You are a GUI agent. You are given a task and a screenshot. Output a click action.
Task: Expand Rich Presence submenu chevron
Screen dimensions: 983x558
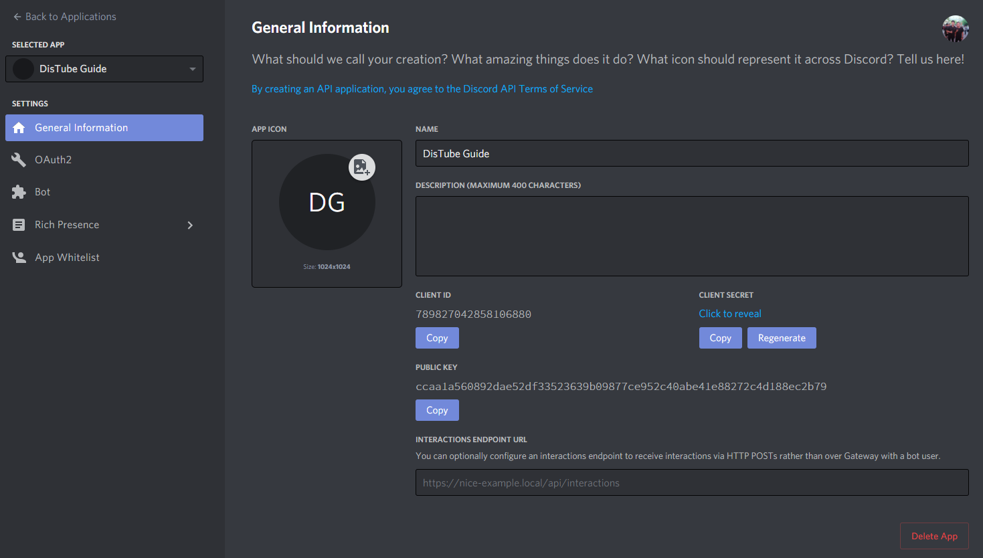(x=190, y=225)
